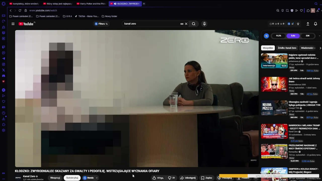Expand the dropdown arrow next to Remix
Viewport: 322px width, 181px height.
[97, 178]
